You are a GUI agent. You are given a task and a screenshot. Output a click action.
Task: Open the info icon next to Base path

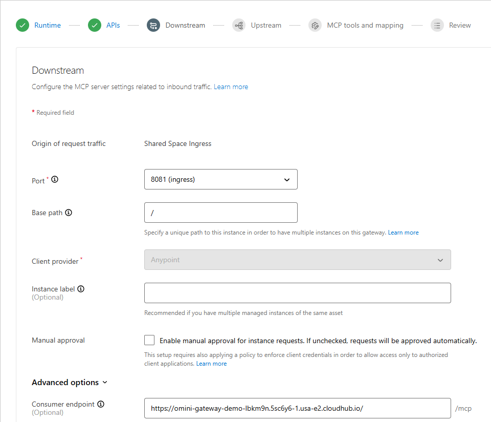69,213
